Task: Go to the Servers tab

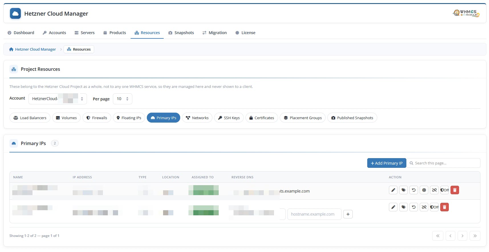Action: click(84, 33)
